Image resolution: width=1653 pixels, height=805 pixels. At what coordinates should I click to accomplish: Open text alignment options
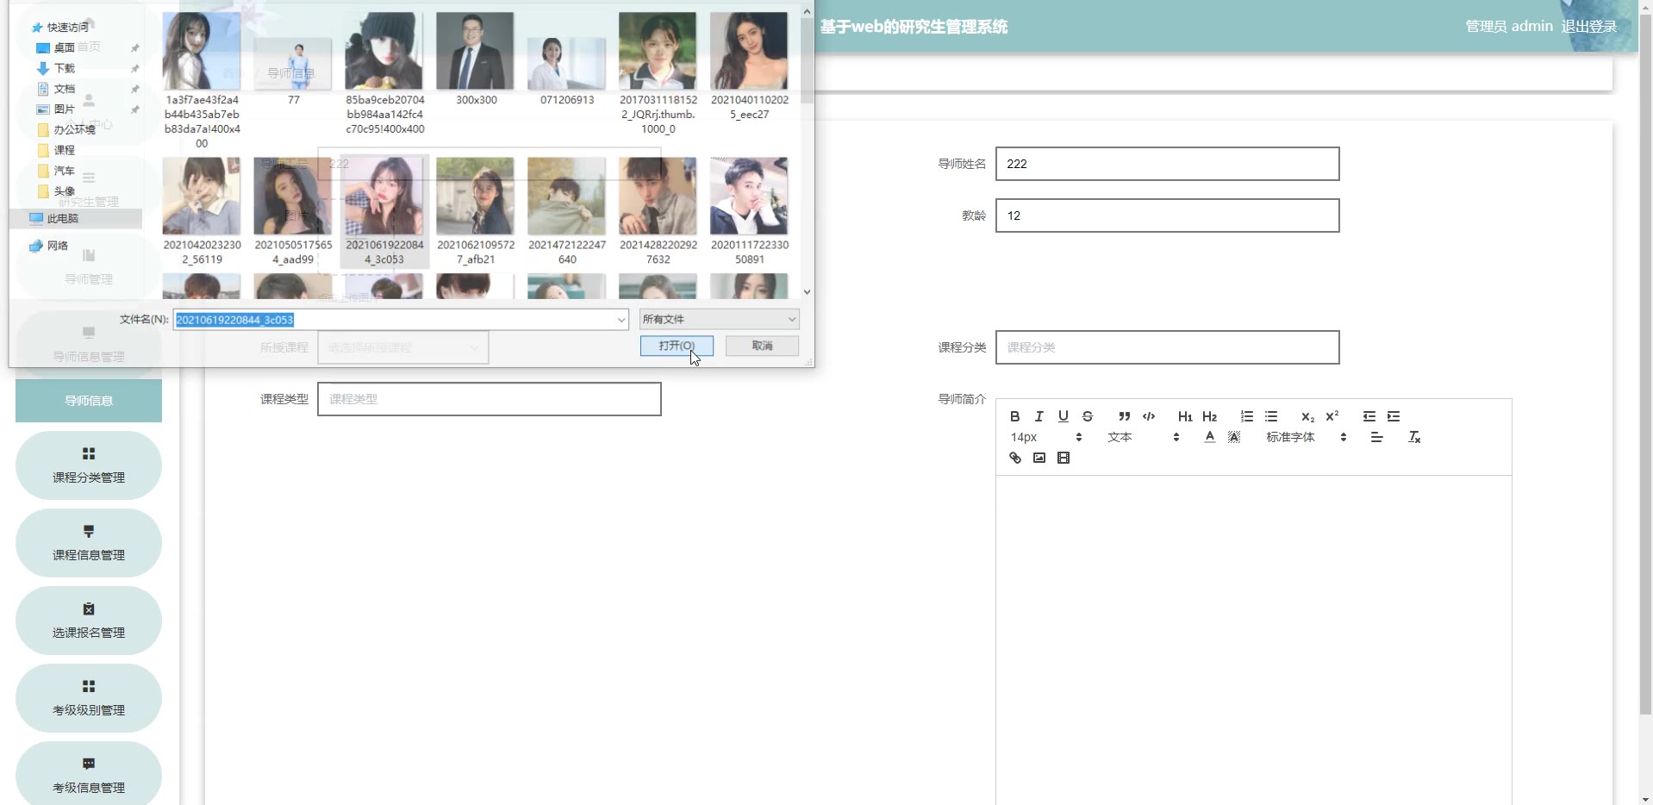tap(1376, 437)
